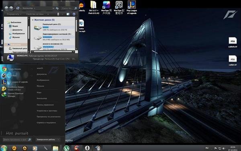Open the shutdown options arrow
Viewport: 241px width, 151px height.
[x=58, y=140]
